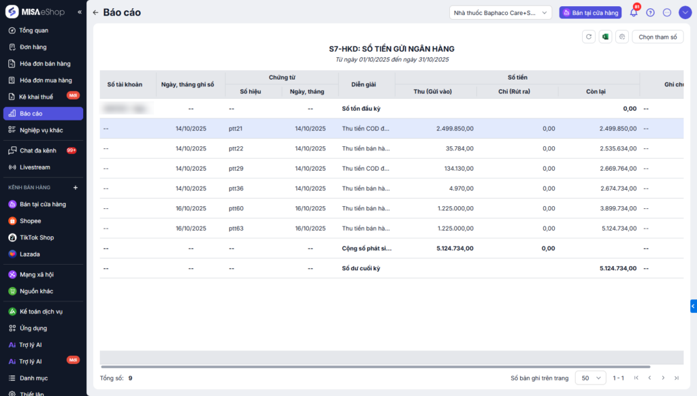Open Đơn hàng in the sidebar
The image size is (697, 396).
(33, 47)
